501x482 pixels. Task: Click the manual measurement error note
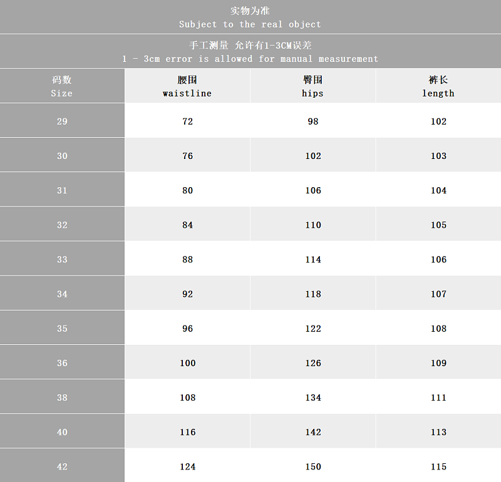coord(250,51)
